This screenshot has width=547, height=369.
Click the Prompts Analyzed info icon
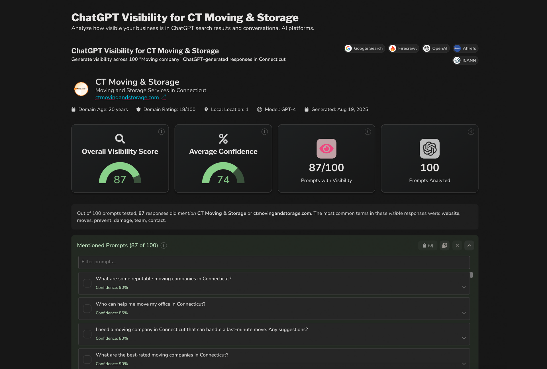click(471, 132)
